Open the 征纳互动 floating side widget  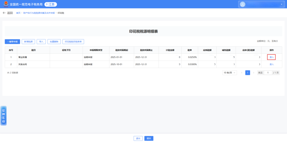(x=3, y=116)
